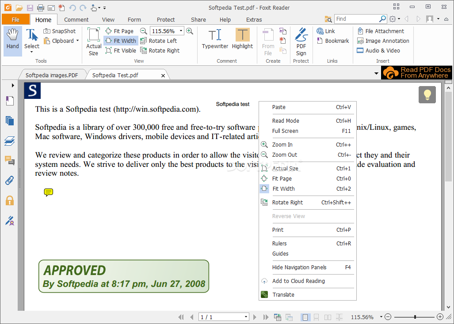Select the Highlight tool
This screenshot has width=454, height=324.
pos(242,39)
